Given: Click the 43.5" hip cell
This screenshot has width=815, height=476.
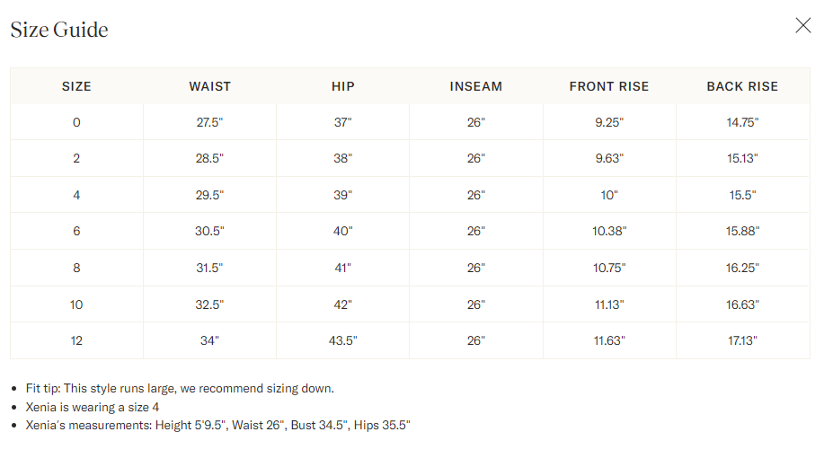Looking at the screenshot, I should click(x=343, y=340).
